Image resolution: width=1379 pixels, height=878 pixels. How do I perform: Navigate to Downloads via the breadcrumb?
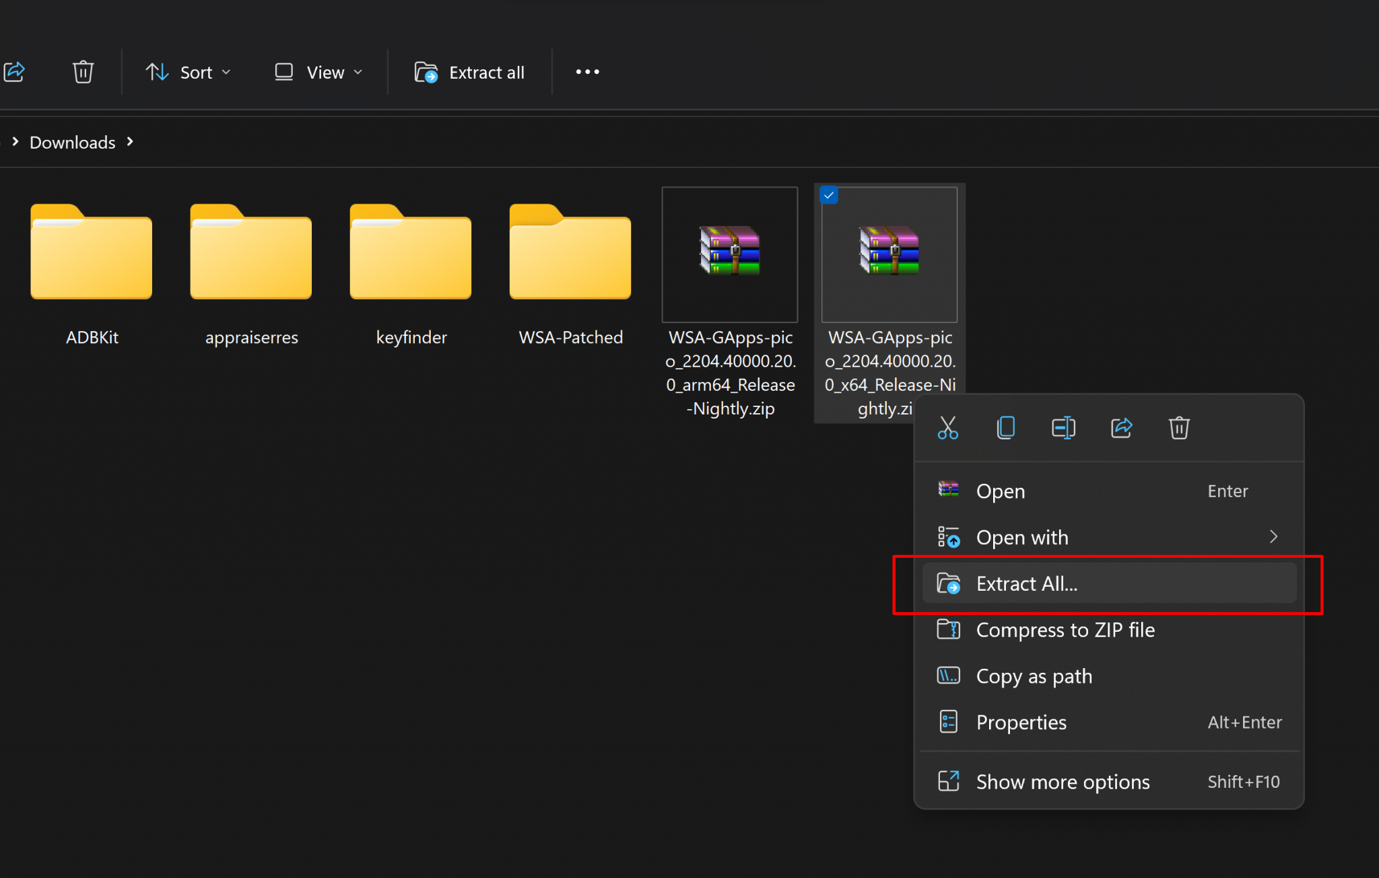pyautogui.click(x=72, y=142)
